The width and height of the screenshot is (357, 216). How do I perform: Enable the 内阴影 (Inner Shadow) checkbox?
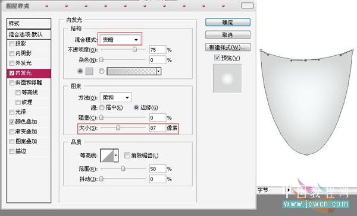[12, 53]
